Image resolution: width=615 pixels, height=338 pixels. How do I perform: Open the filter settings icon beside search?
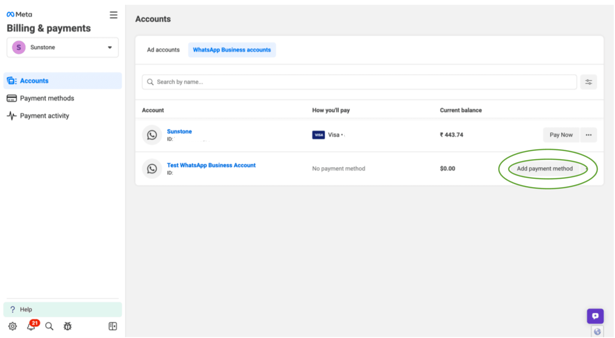point(588,82)
